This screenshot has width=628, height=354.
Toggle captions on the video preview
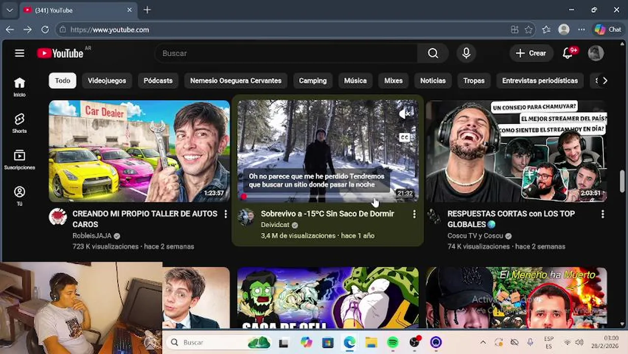pyautogui.click(x=405, y=137)
